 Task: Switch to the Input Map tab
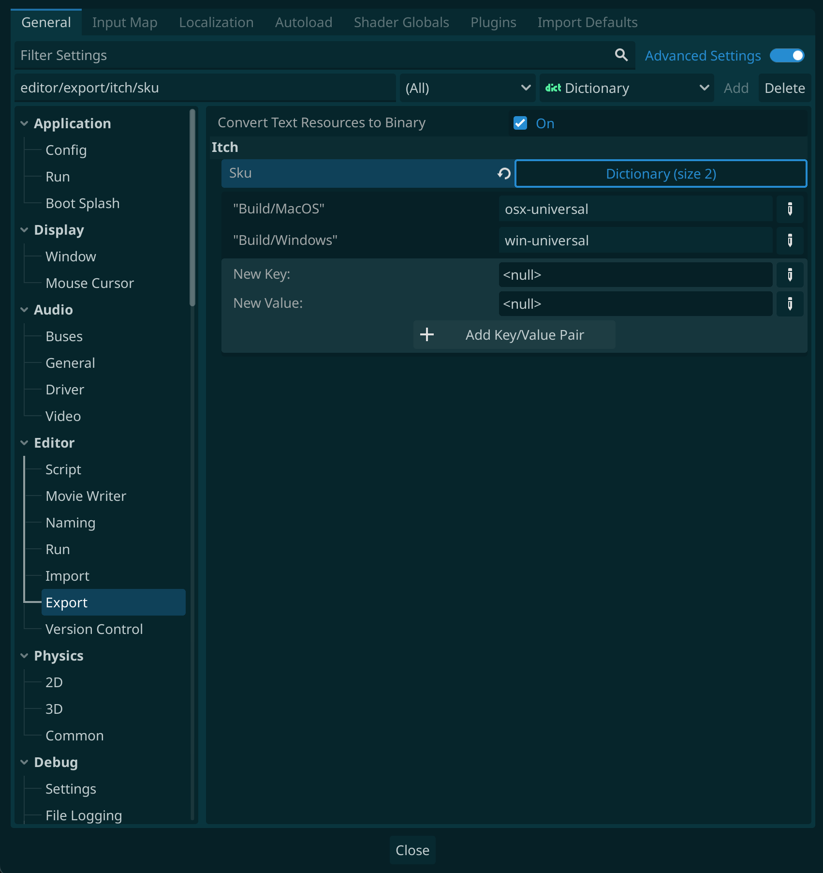pyautogui.click(x=125, y=22)
